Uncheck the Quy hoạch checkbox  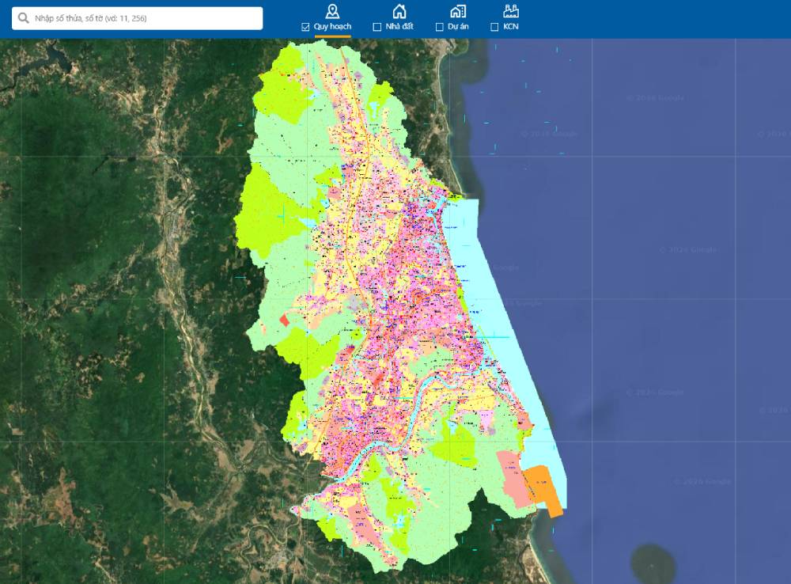pyautogui.click(x=305, y=27)
